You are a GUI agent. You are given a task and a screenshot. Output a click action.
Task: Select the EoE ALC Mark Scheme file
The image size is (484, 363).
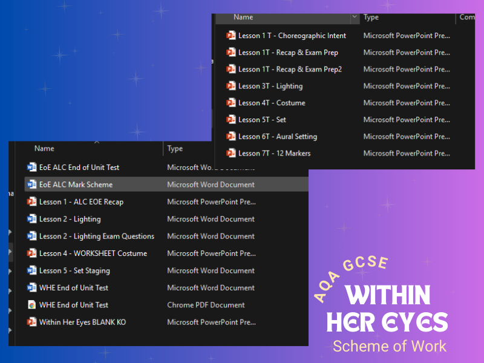pos(76,185)
